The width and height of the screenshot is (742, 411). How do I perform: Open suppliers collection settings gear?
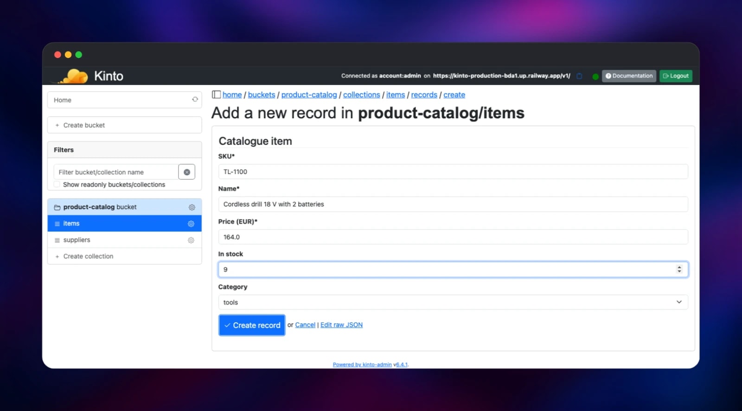tap(191, 240)
